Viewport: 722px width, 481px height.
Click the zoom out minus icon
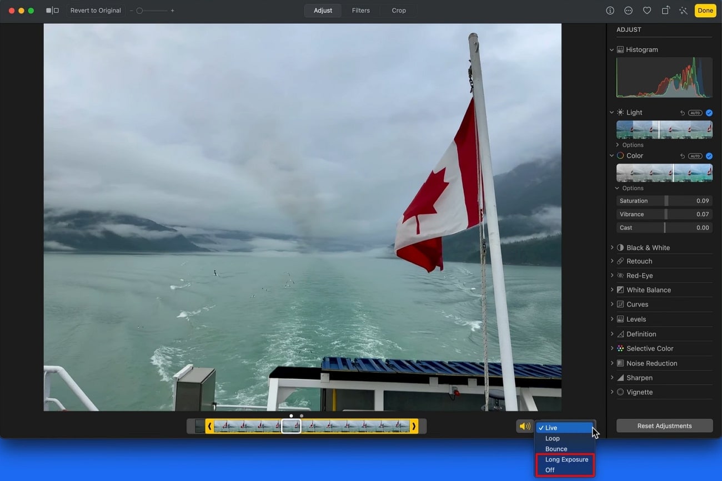tap(132, 11)
